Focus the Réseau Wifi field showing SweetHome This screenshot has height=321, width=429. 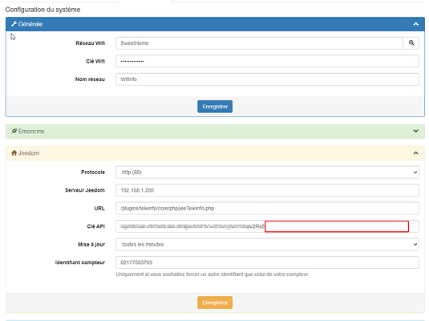tap(259, 43)
